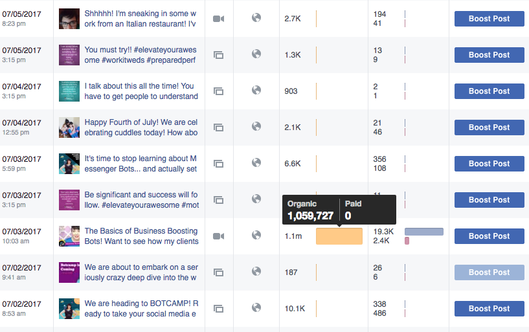This screenshot has height=332, width=529.
Task: Open 'We are heading to BOTCAMP!' post link
Action: click(x=141, y=309)
